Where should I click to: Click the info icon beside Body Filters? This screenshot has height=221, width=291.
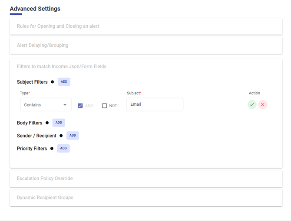point(47,123)
